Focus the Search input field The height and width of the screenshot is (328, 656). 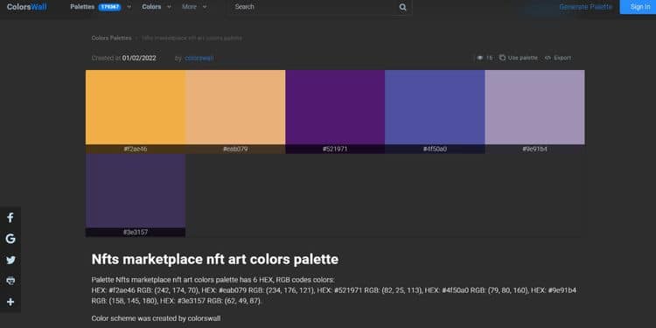[311, 7]
